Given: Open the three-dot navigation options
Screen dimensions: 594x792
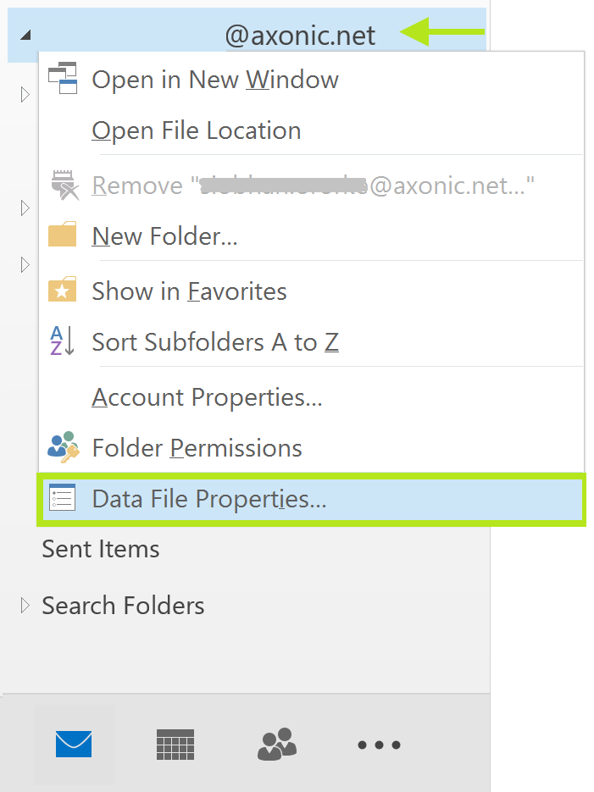Looking at the screenshot, I should 379,745.
